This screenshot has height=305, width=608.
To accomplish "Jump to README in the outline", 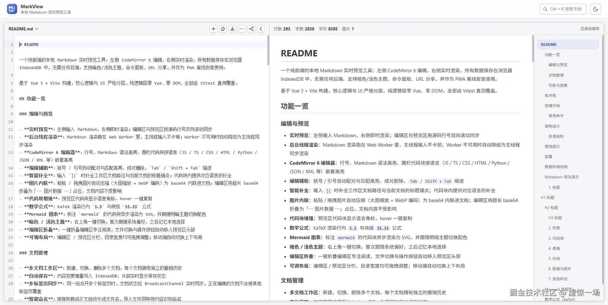I will 568,45.
